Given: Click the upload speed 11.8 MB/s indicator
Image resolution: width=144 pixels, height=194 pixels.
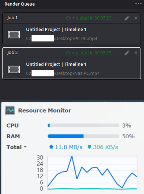Looking at the screenshot, I should (x=66, y=147).
